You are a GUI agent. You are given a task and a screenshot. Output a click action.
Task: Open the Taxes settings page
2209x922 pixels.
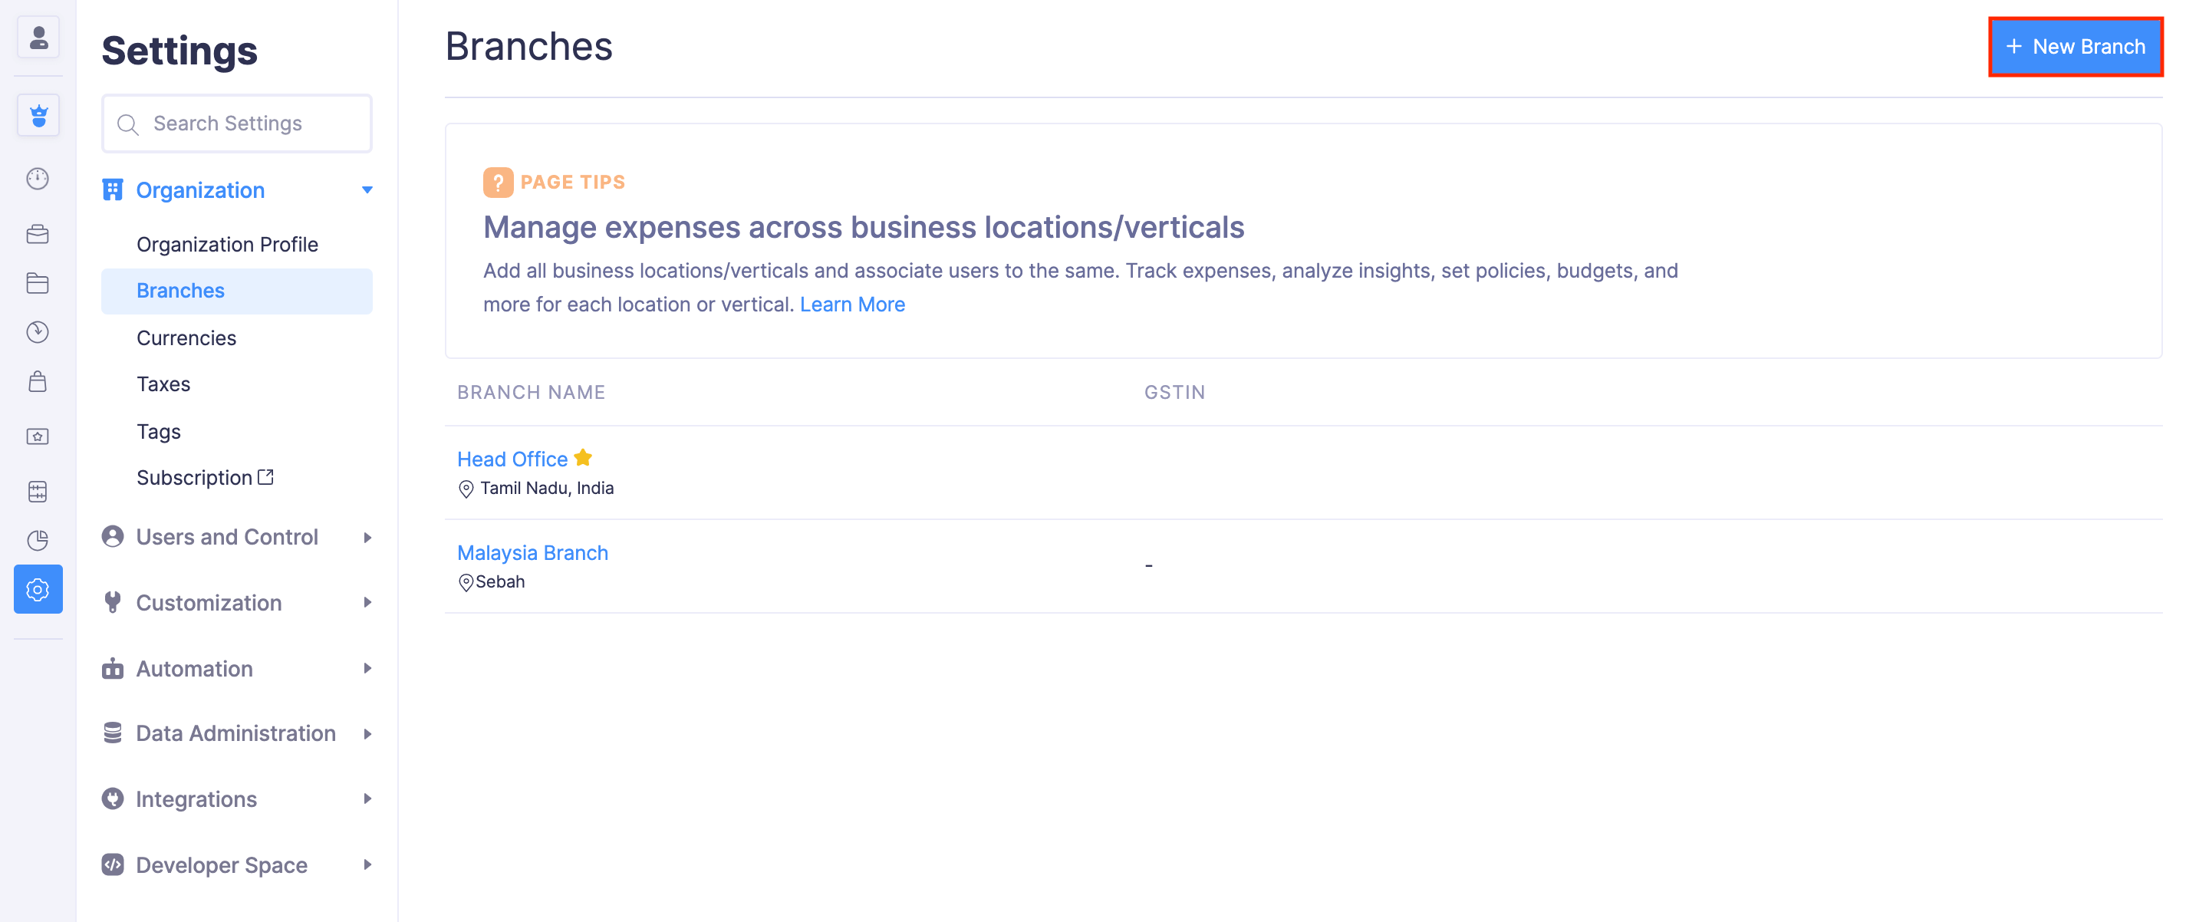163,384
